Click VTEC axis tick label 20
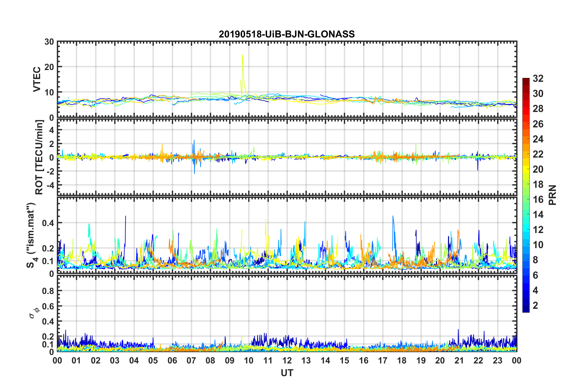The width and height of the screenshot is (574, 390). 49,67
